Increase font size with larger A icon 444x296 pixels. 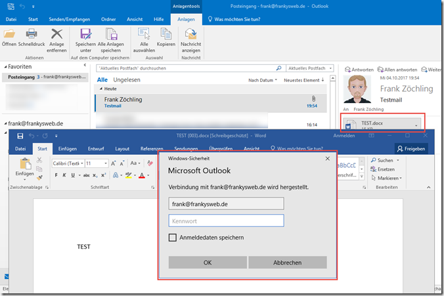pyautogui.click(x=113, y=163)
